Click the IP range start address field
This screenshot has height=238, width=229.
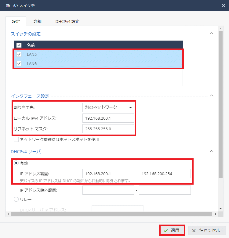(x=108, y=174)
